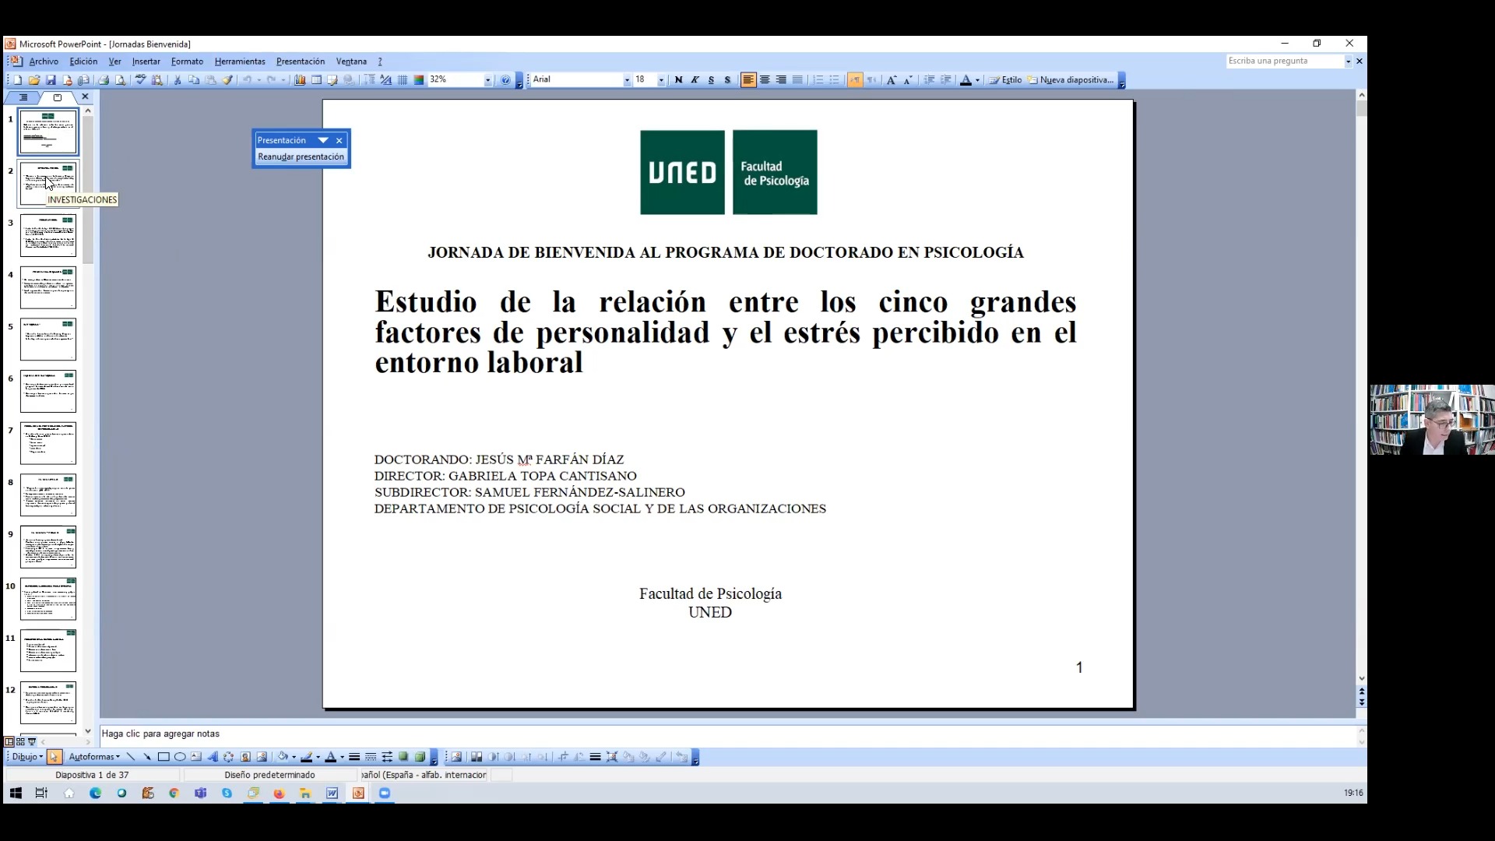Toggle numbered list formatting
Viewport: 1495px width, 841px height.
[x=818, y=80]
